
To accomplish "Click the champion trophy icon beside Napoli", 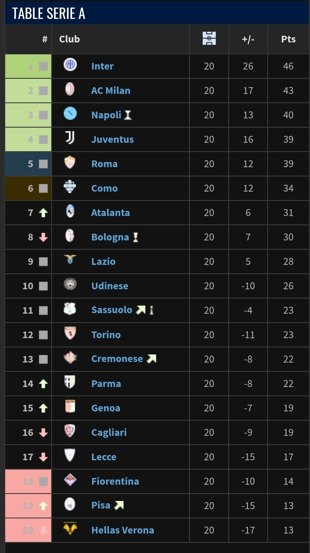I will click(x=128, y=115).
